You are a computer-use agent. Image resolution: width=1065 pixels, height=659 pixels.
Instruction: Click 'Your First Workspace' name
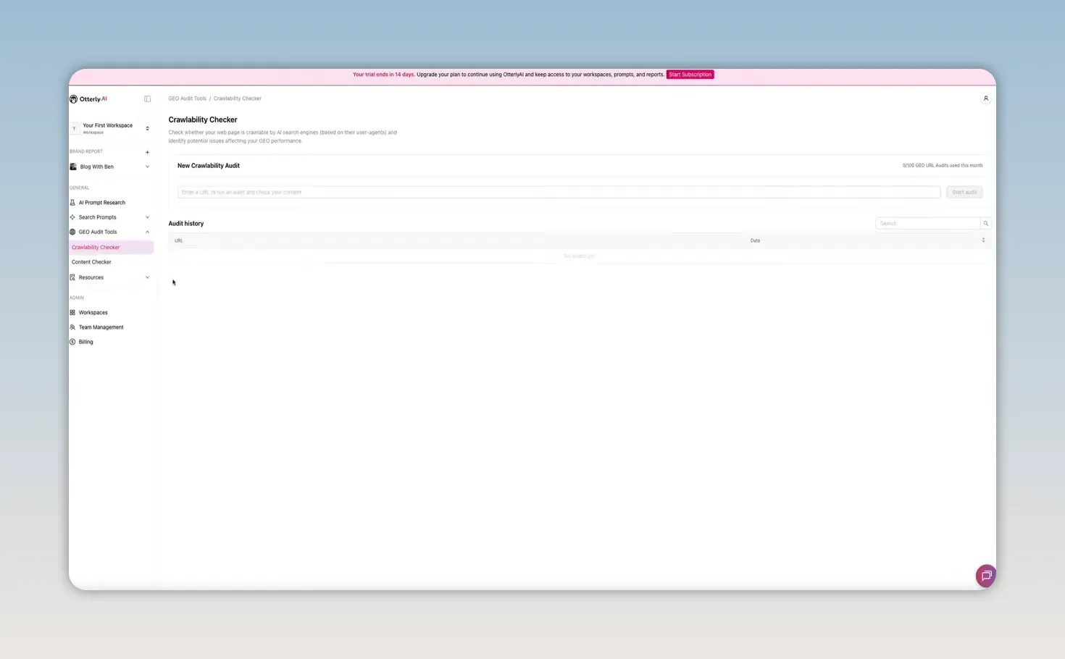click(107, 125)
